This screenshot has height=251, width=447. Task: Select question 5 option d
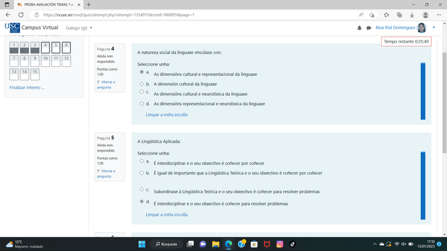(x=142, y=202)
